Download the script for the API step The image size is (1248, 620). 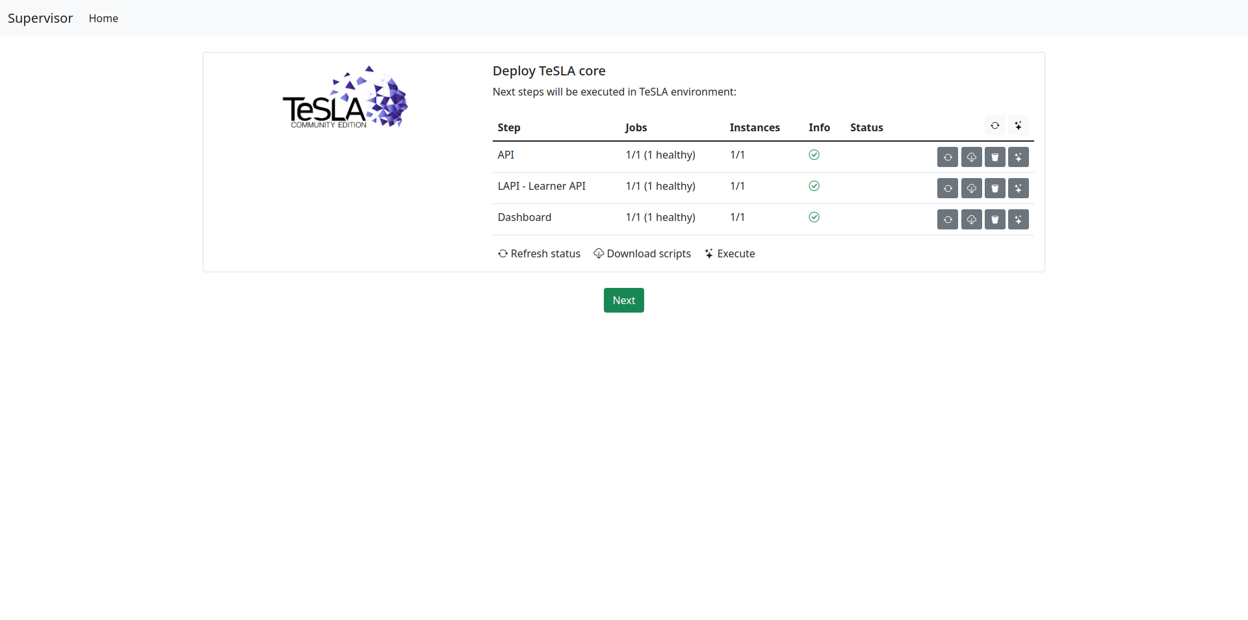(x=971, y=157)
